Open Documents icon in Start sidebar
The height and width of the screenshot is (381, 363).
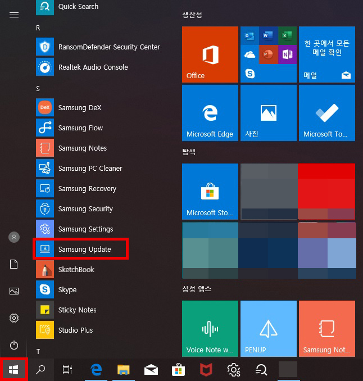(x=14, y=264)
